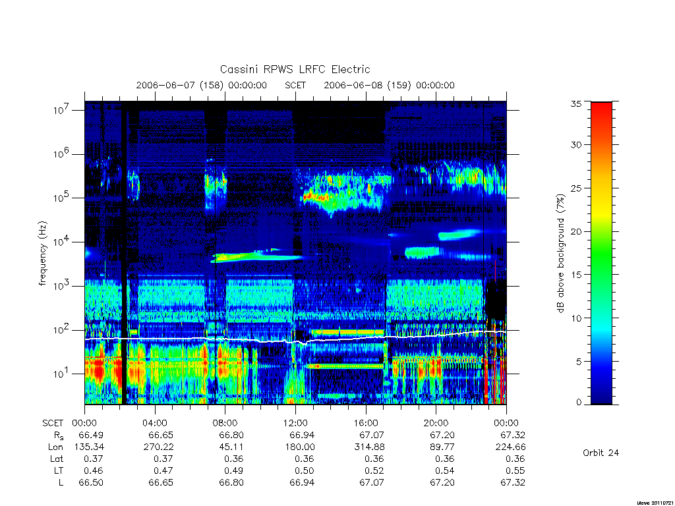This screenshot has width=675, height=506.
Task: Click the Lon value "89.77"
Action: [x=442, y=447]
